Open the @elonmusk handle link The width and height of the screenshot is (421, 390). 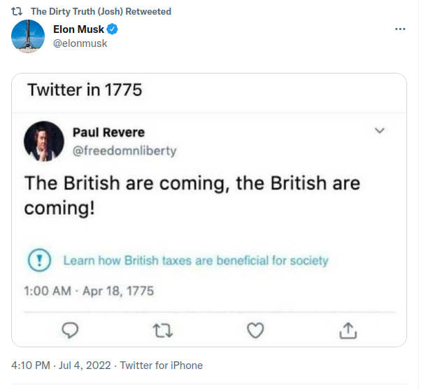coord(80,43)
